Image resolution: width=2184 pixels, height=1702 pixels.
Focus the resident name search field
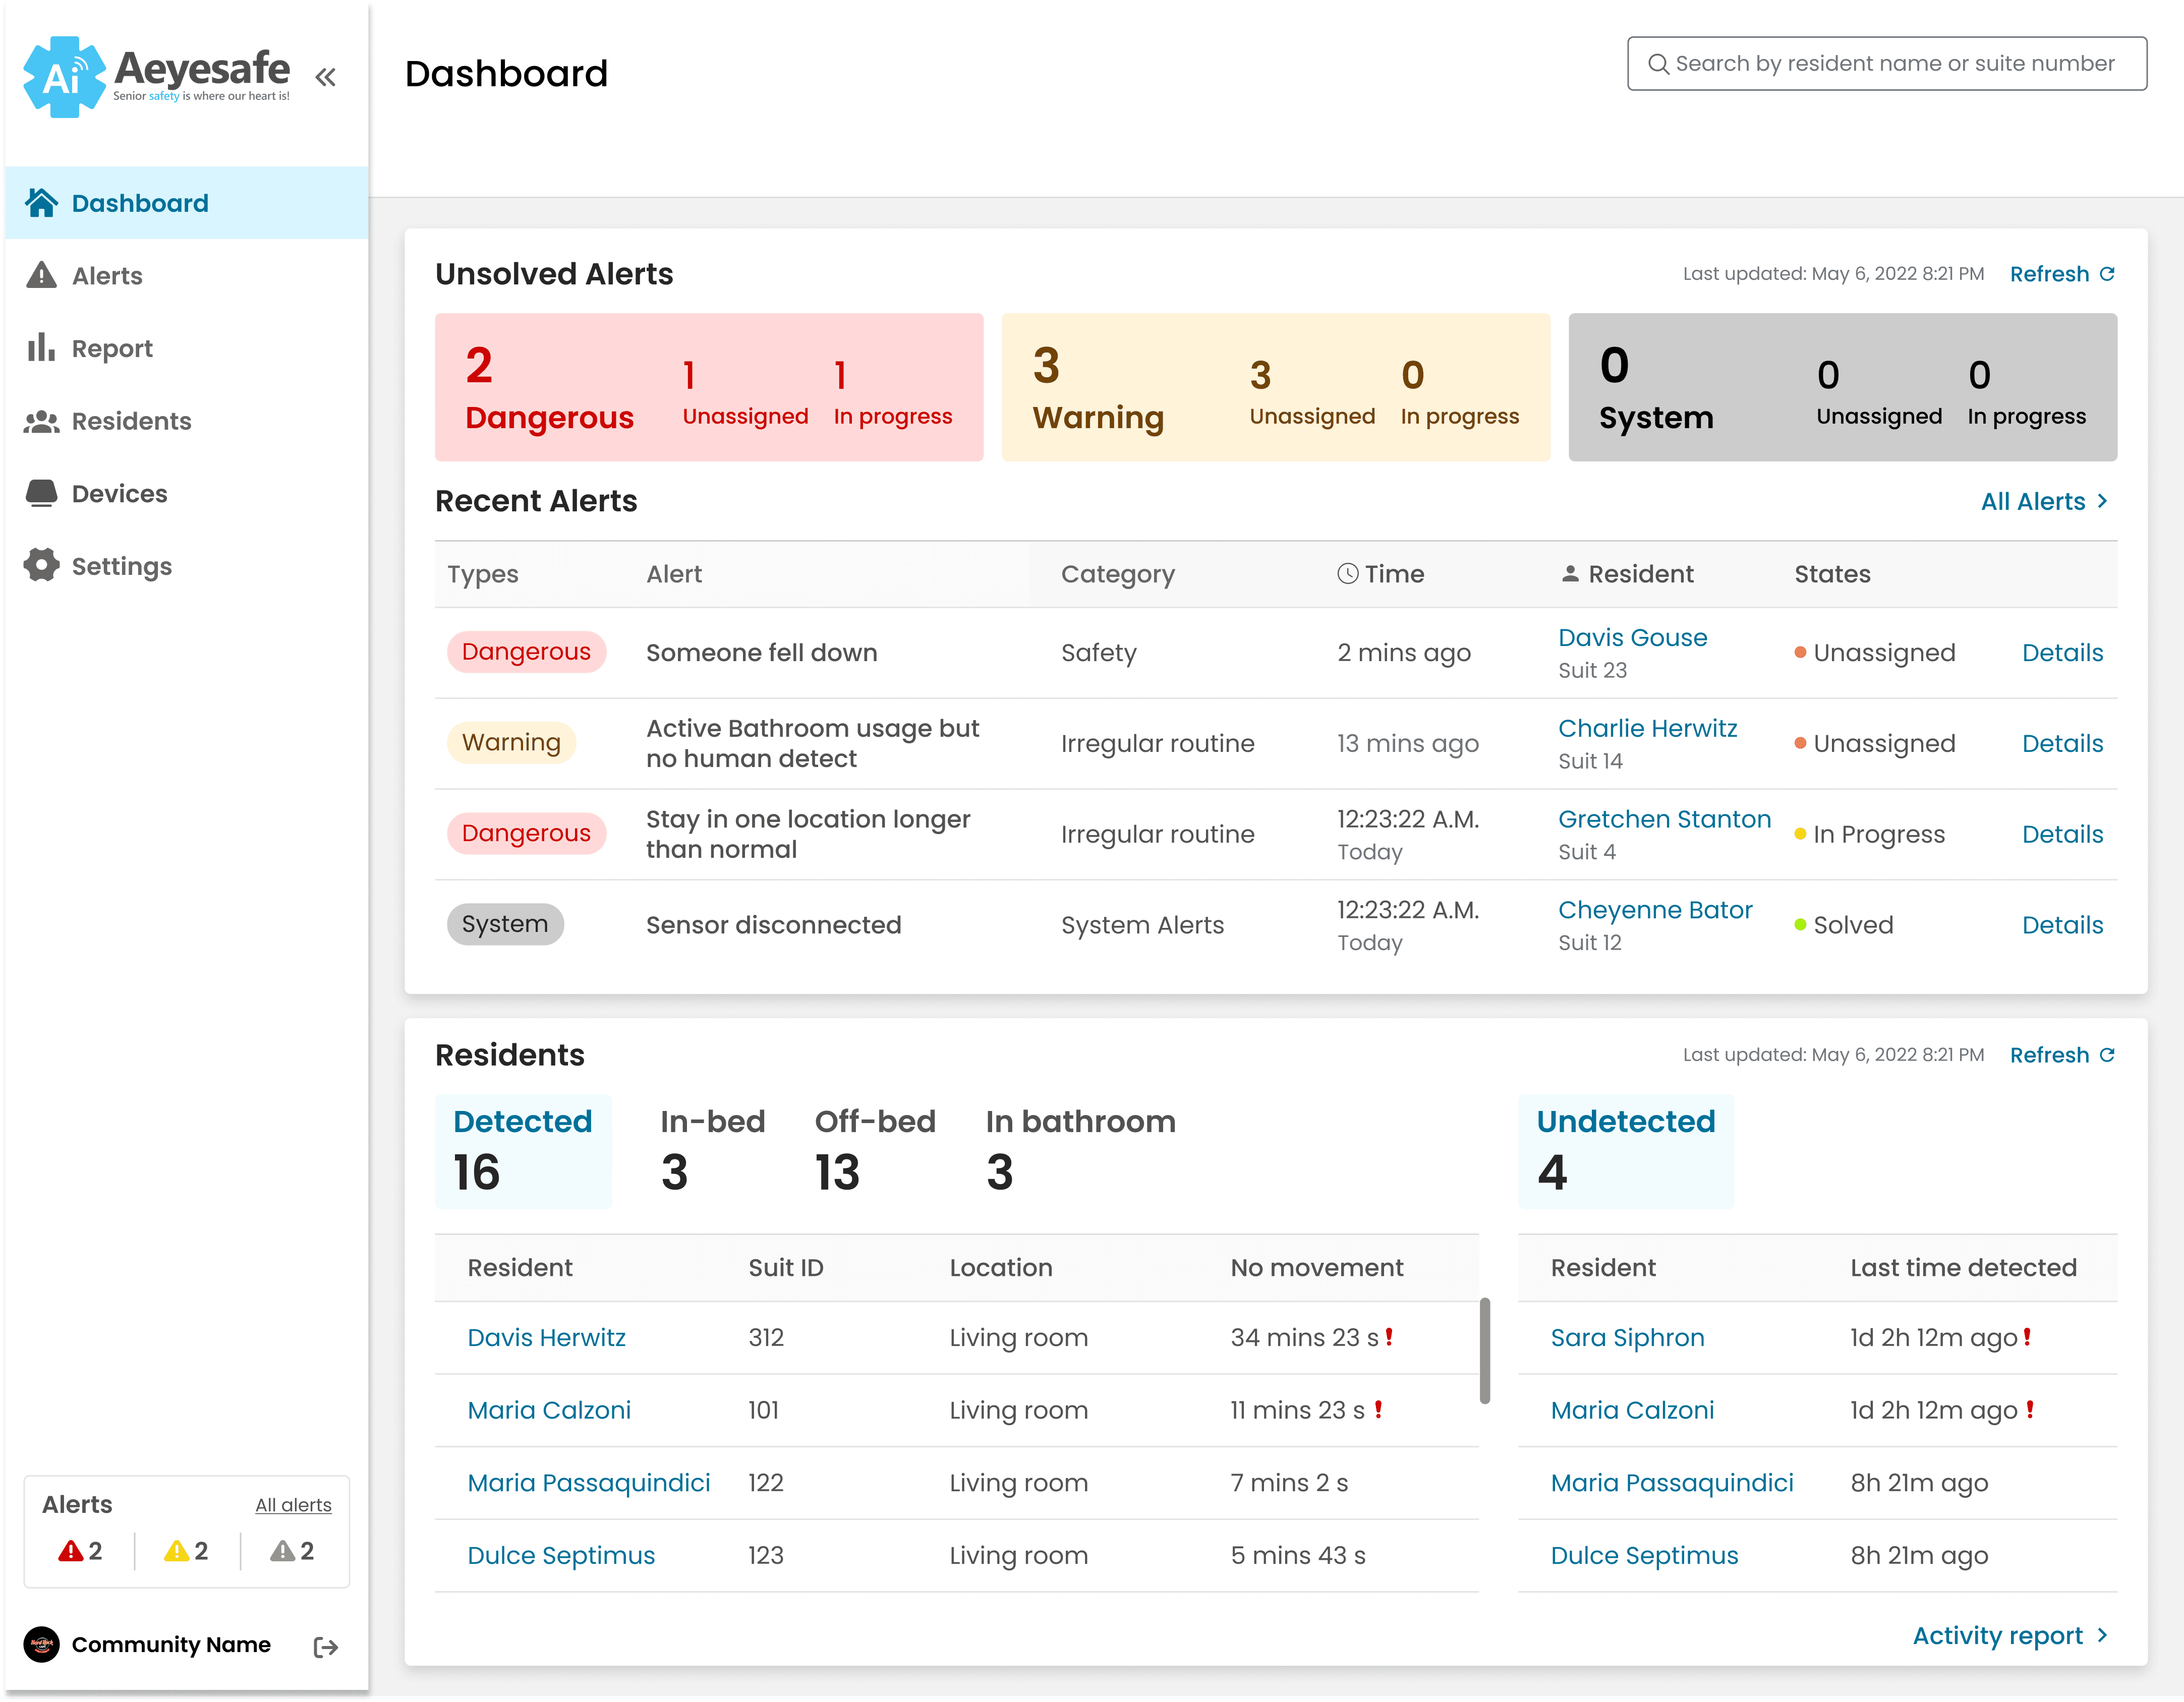[1886, 64]
